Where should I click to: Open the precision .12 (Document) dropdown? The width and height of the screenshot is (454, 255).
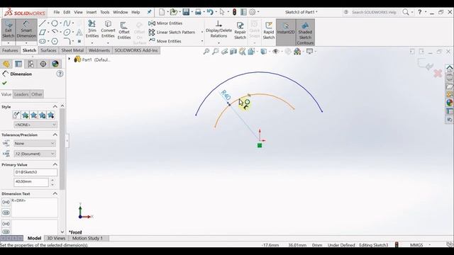click(35, 154)
